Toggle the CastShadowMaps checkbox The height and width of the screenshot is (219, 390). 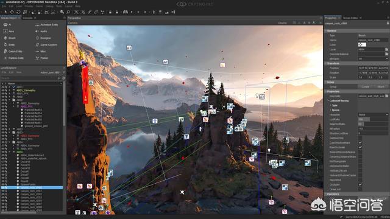pos(360,143)
